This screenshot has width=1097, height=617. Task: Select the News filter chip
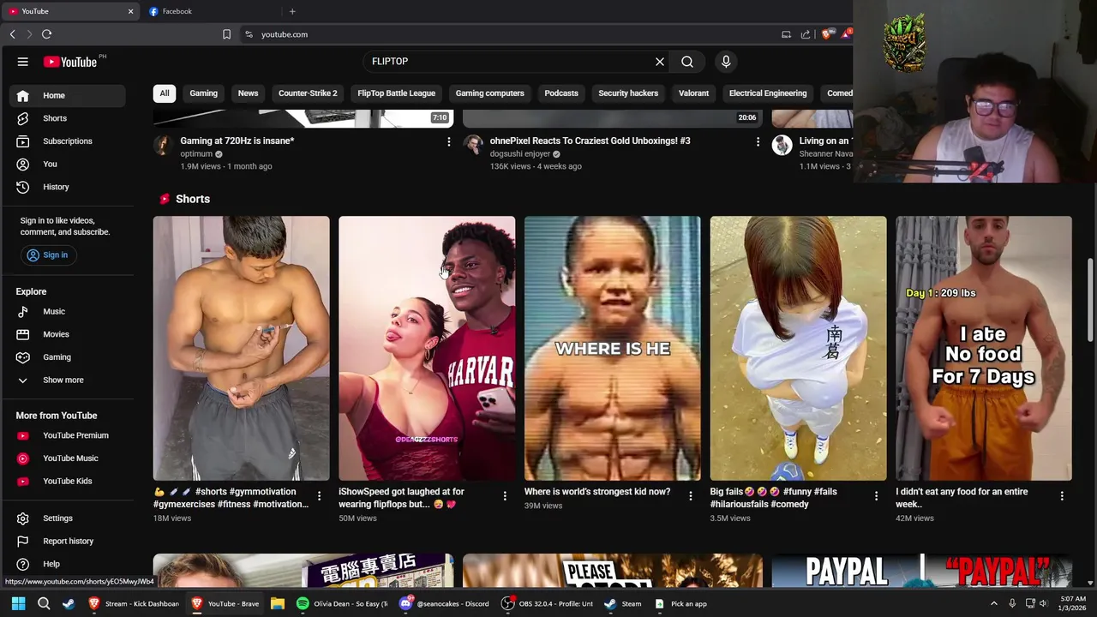click(248, 93)
